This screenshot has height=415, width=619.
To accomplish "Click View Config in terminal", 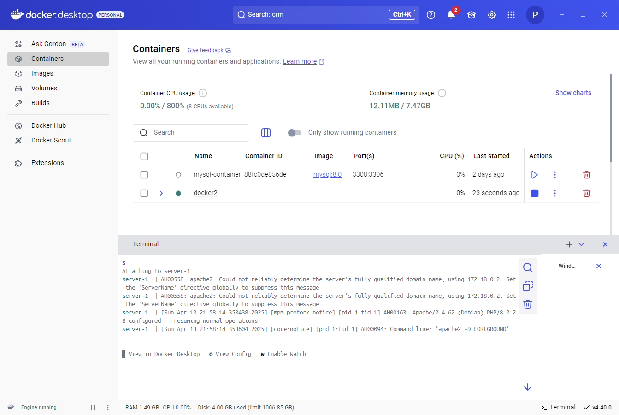I will tap(233, 354).
